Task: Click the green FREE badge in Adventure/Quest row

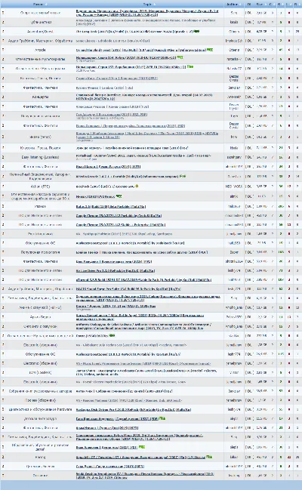Action: [x=196, y=31]
